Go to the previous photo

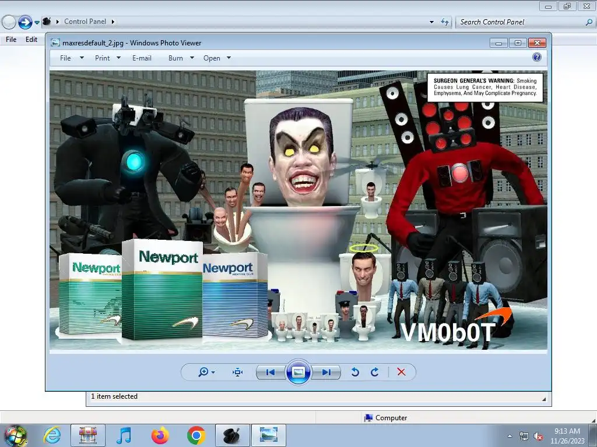coord(271,372)
